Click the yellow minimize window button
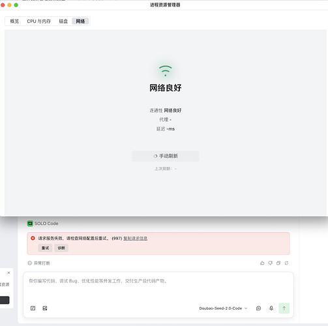 click(x=9, y=5)
